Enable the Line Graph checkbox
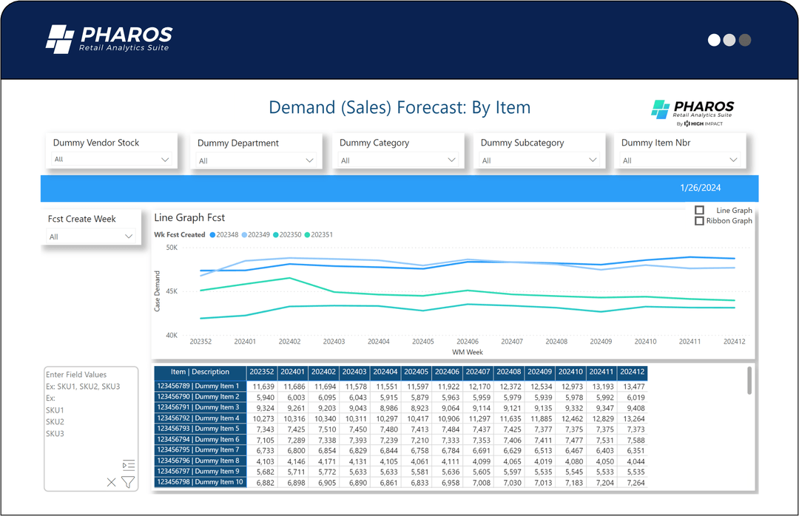This screenshot has width=799, height=516. pos(699,211)
